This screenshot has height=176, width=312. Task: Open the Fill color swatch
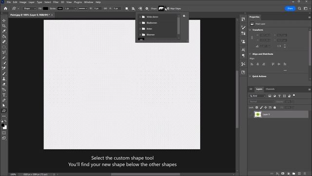coord(45,9)
